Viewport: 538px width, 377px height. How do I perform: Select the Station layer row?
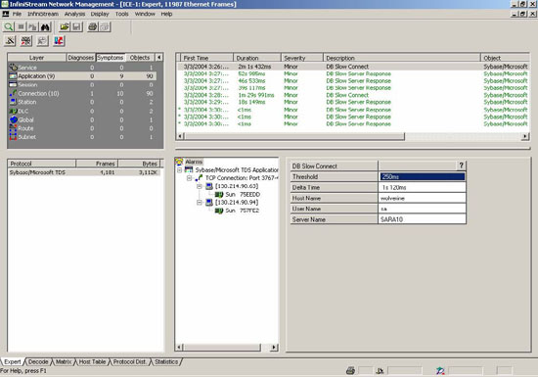[x=82, y=102]
